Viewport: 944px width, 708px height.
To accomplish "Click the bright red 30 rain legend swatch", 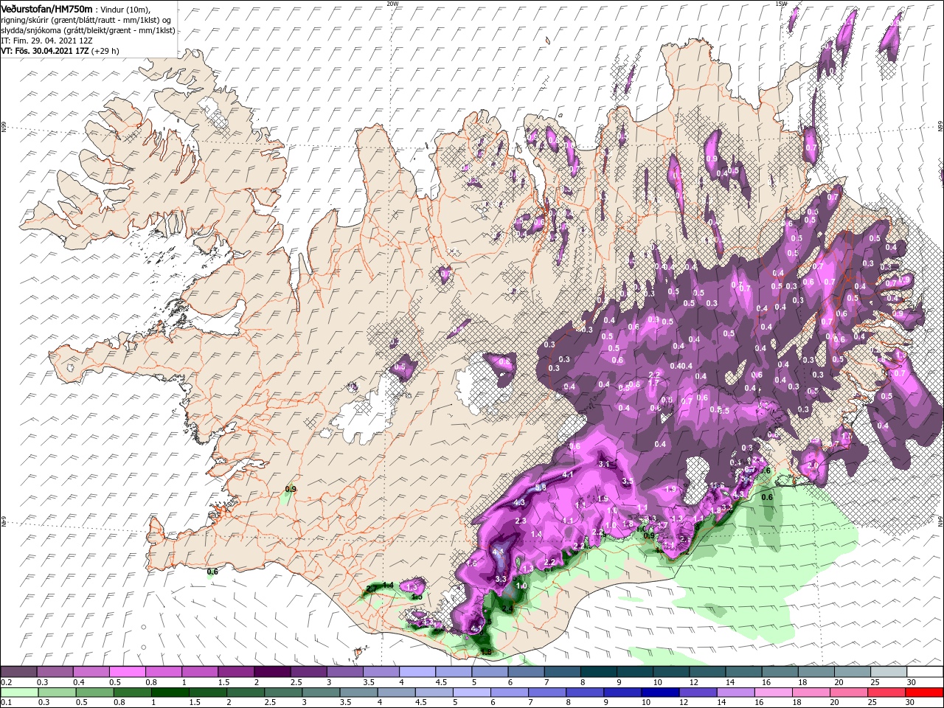I will click(x=924, y=692).
